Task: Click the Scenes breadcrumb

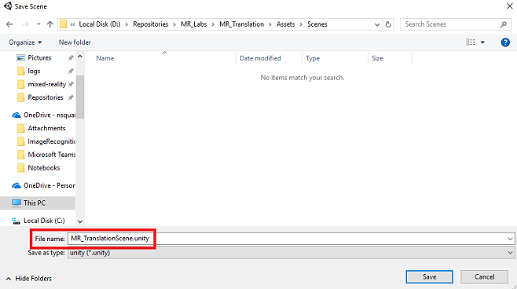Action: click(317, 24)
